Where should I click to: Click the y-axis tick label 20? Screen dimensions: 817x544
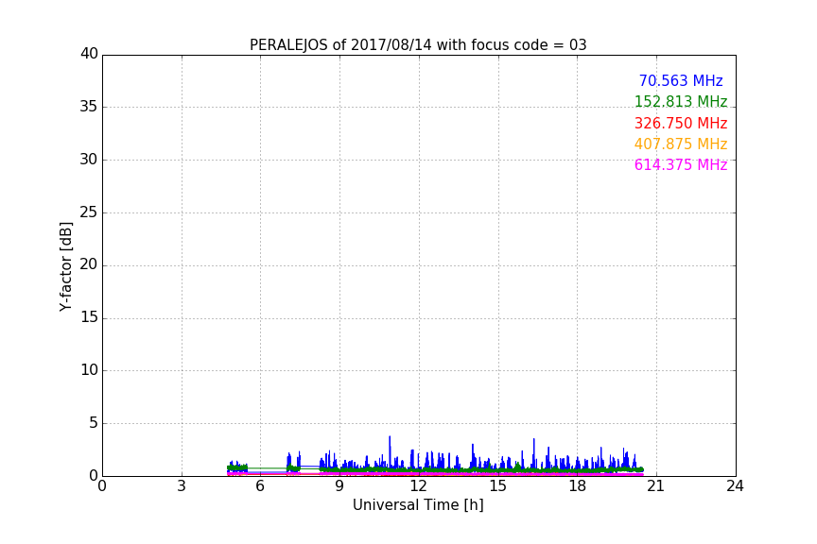[89, 264]
